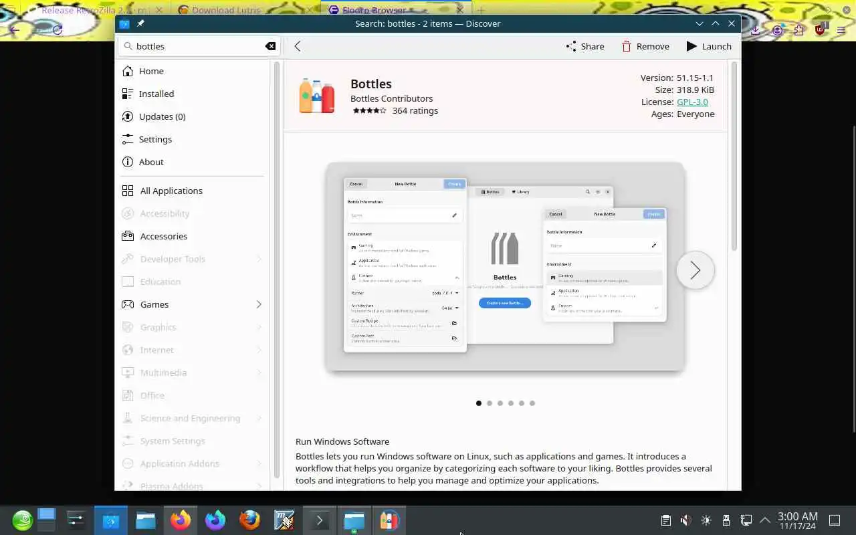The image size is (856, 535).
Task: Open the About page in sidebar
Action: [x=193, y=162]
